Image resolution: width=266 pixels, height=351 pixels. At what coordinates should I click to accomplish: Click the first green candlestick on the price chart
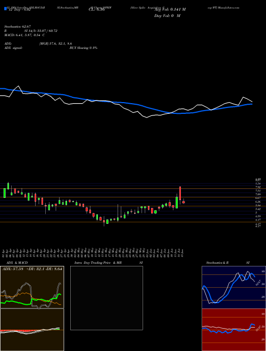point(5,193)
